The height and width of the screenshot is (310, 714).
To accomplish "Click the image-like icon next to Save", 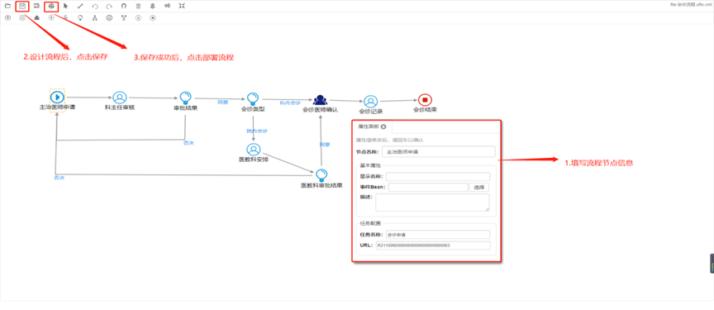I will pos(36,6).
